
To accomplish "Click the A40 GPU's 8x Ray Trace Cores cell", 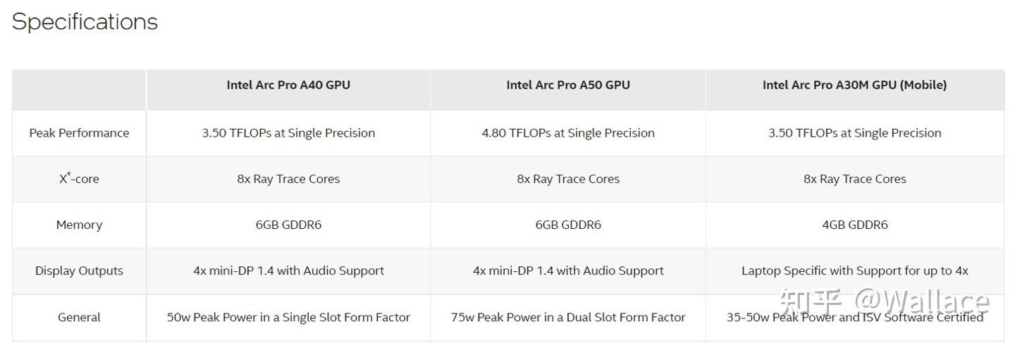I will point(288,179).
